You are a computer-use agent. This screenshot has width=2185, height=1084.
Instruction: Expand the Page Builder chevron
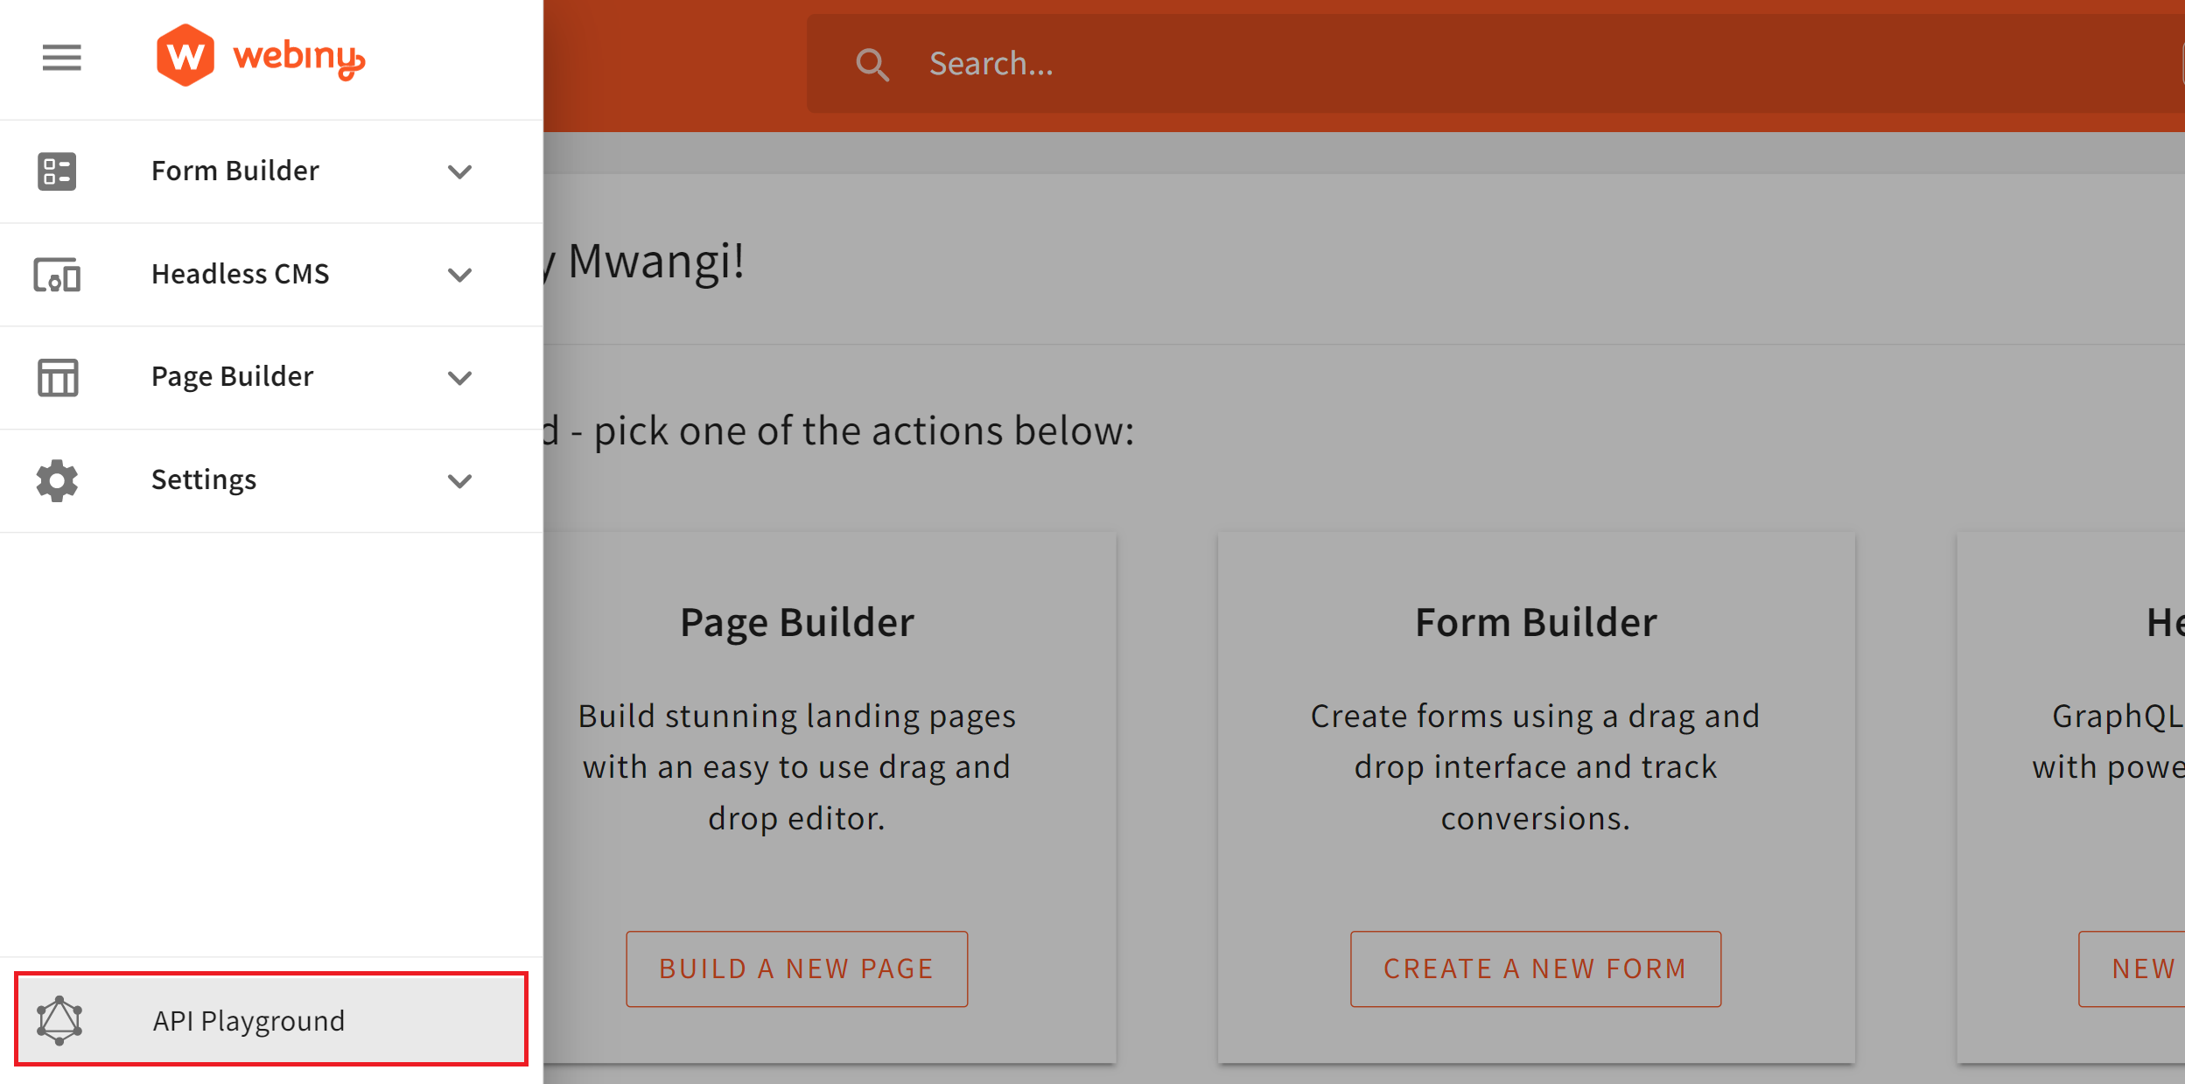(459, 378)
